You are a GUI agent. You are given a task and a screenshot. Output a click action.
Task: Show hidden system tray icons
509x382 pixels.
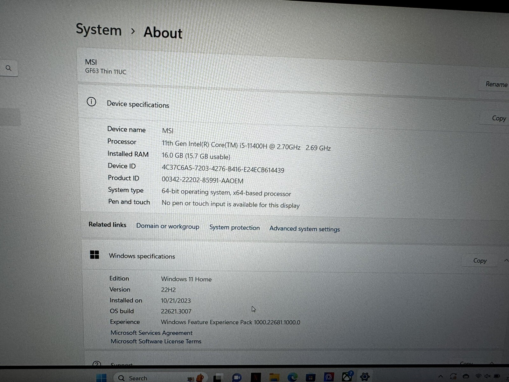pos(441,376)
